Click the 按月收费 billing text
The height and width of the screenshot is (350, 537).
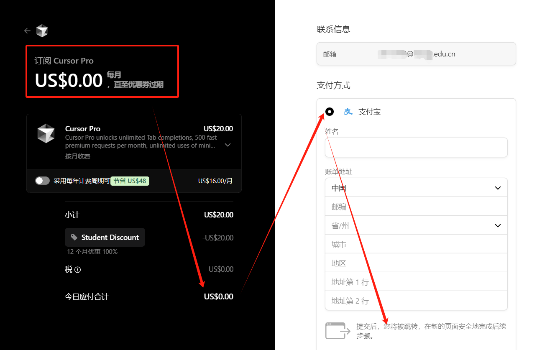78,156
